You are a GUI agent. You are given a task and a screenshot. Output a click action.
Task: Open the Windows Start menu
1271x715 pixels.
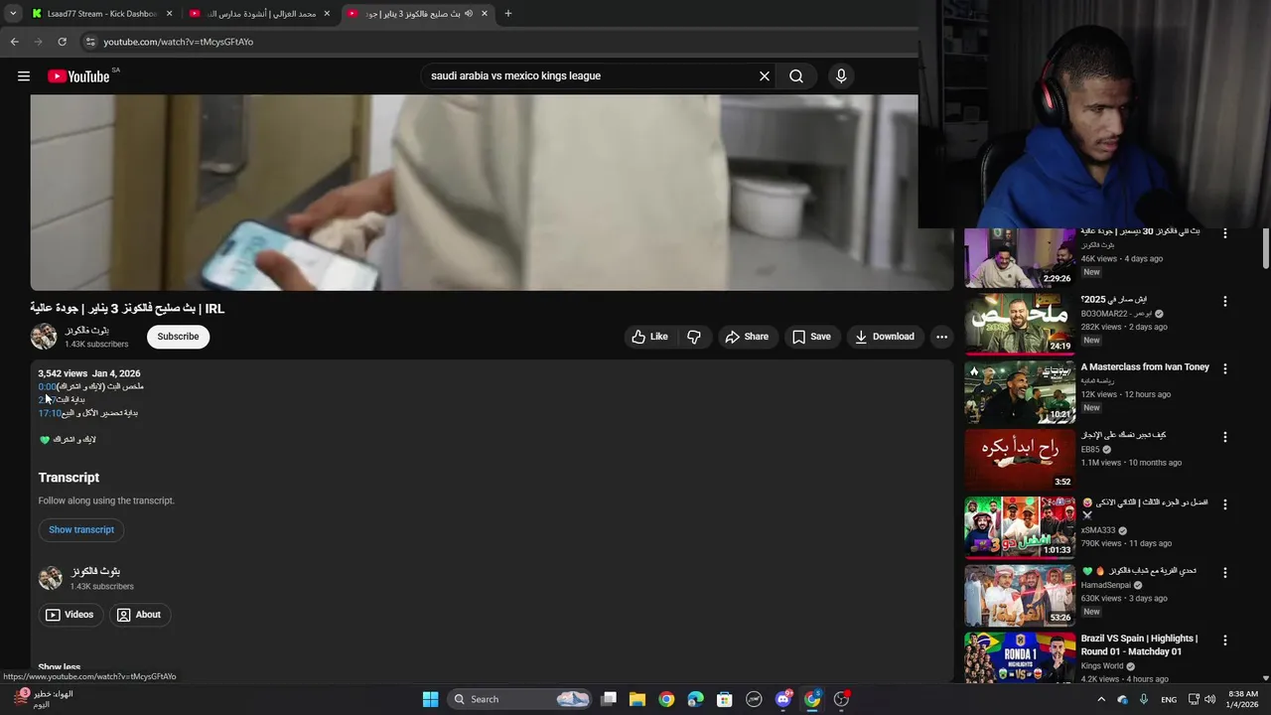[430, 699]
